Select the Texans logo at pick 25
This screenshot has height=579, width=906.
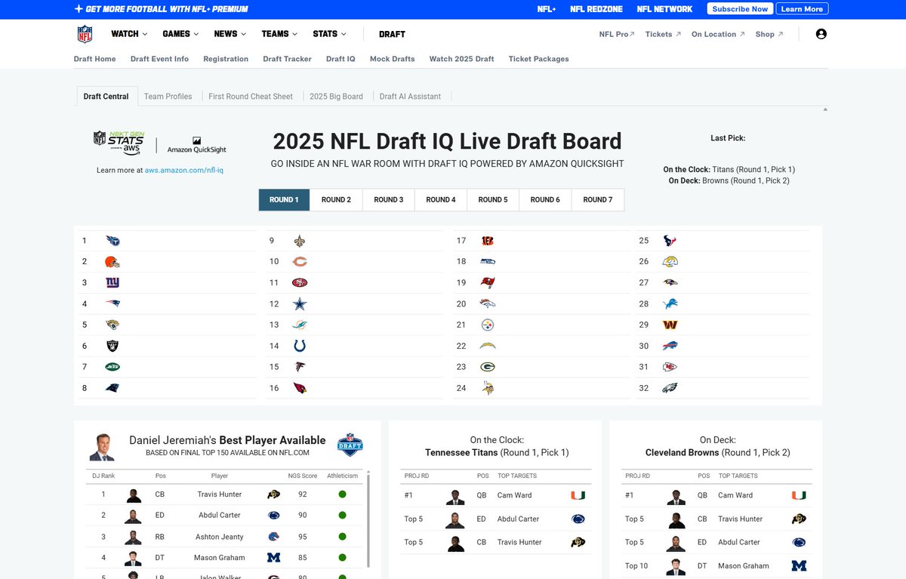(x=670, y=241)
